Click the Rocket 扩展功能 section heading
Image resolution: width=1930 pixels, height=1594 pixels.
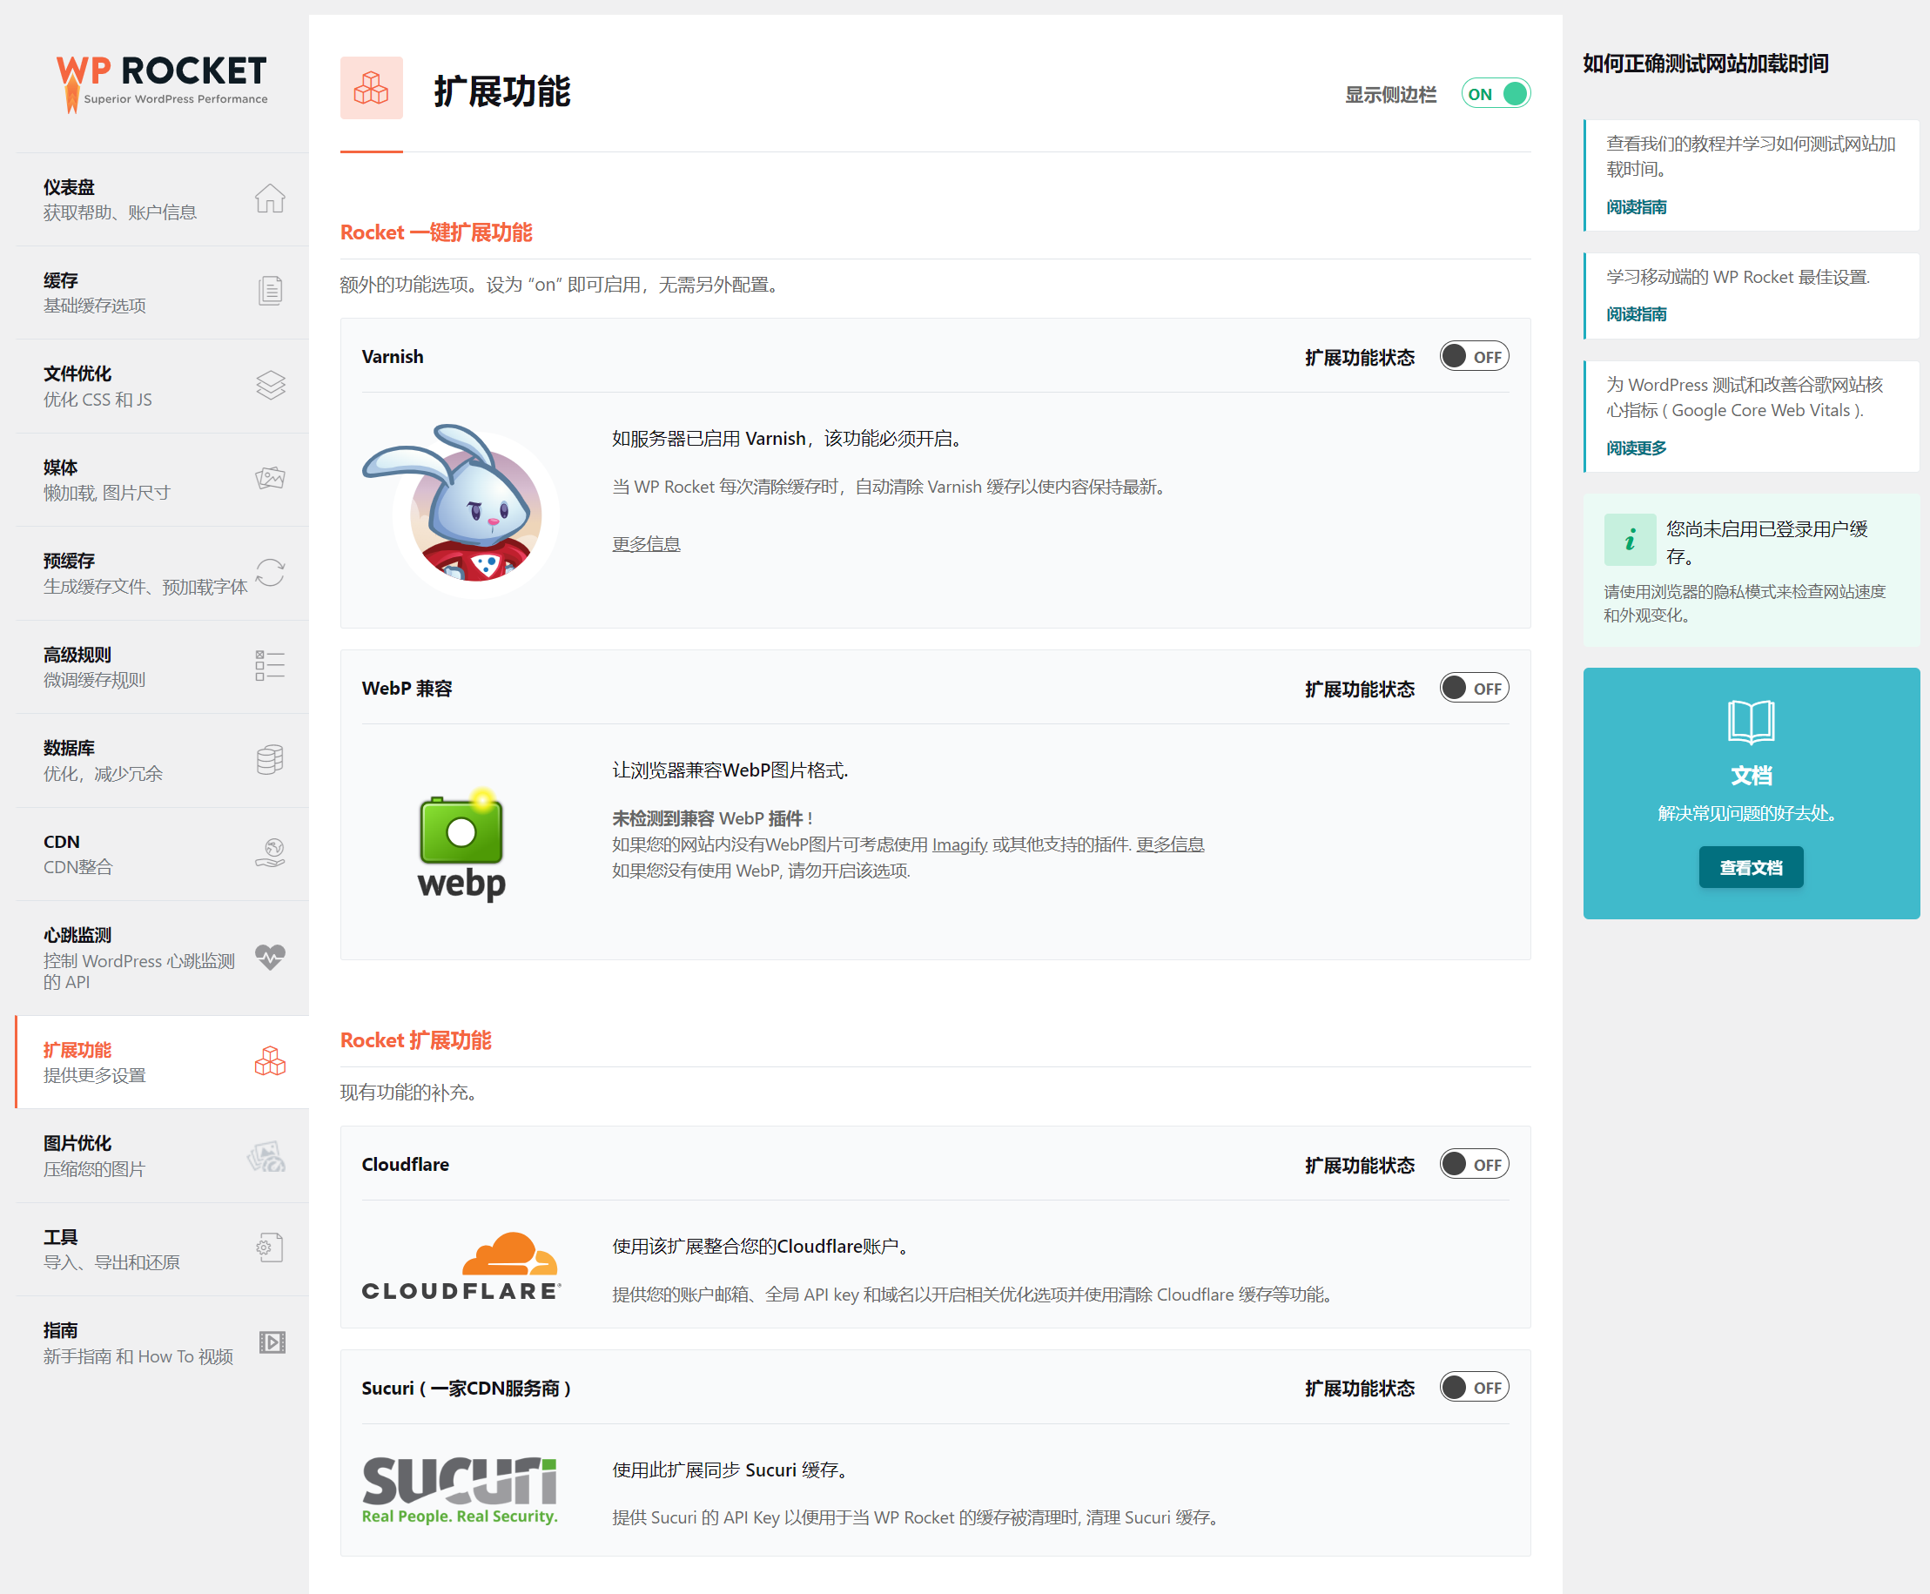click(x=416, y=1040)
